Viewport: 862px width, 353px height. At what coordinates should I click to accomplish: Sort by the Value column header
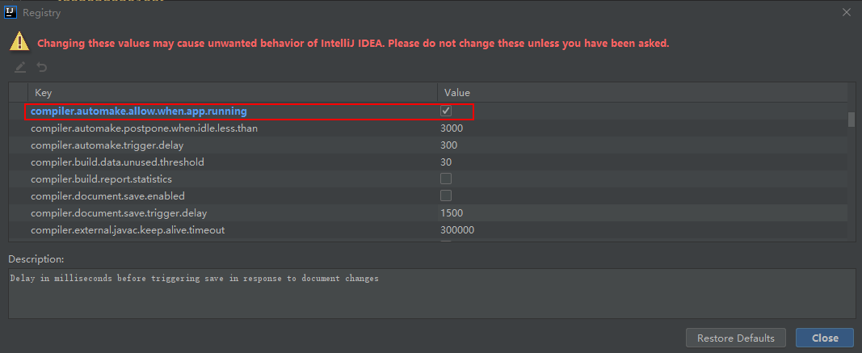pos(642,92)
